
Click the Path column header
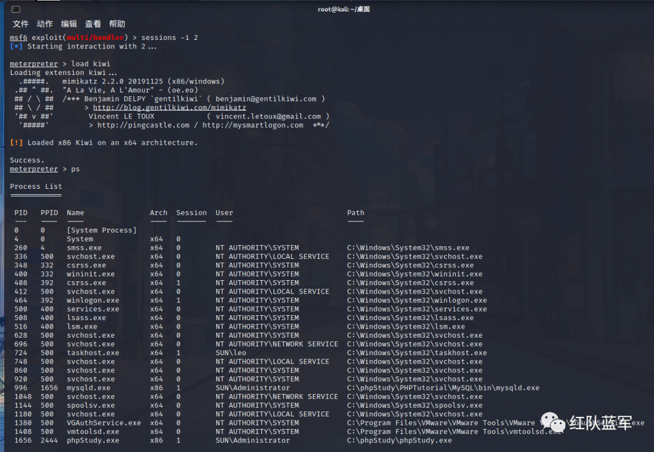pyautogui.click(x=355, y=212)
